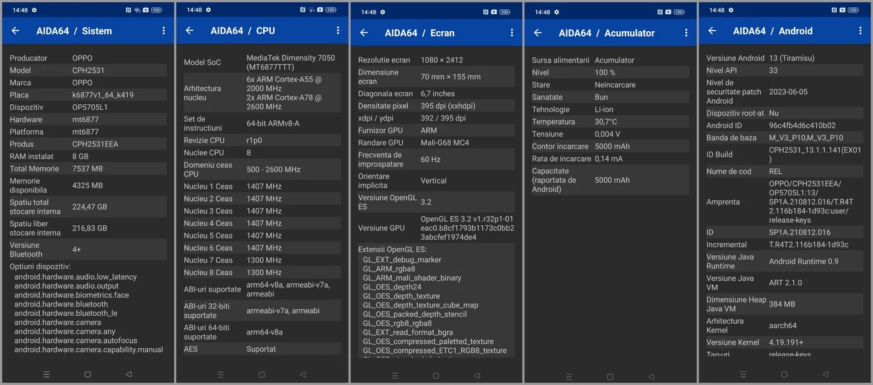
Task: Select Android ID value 96c4fb4d6c410b02
Action: tap(803, 125)
